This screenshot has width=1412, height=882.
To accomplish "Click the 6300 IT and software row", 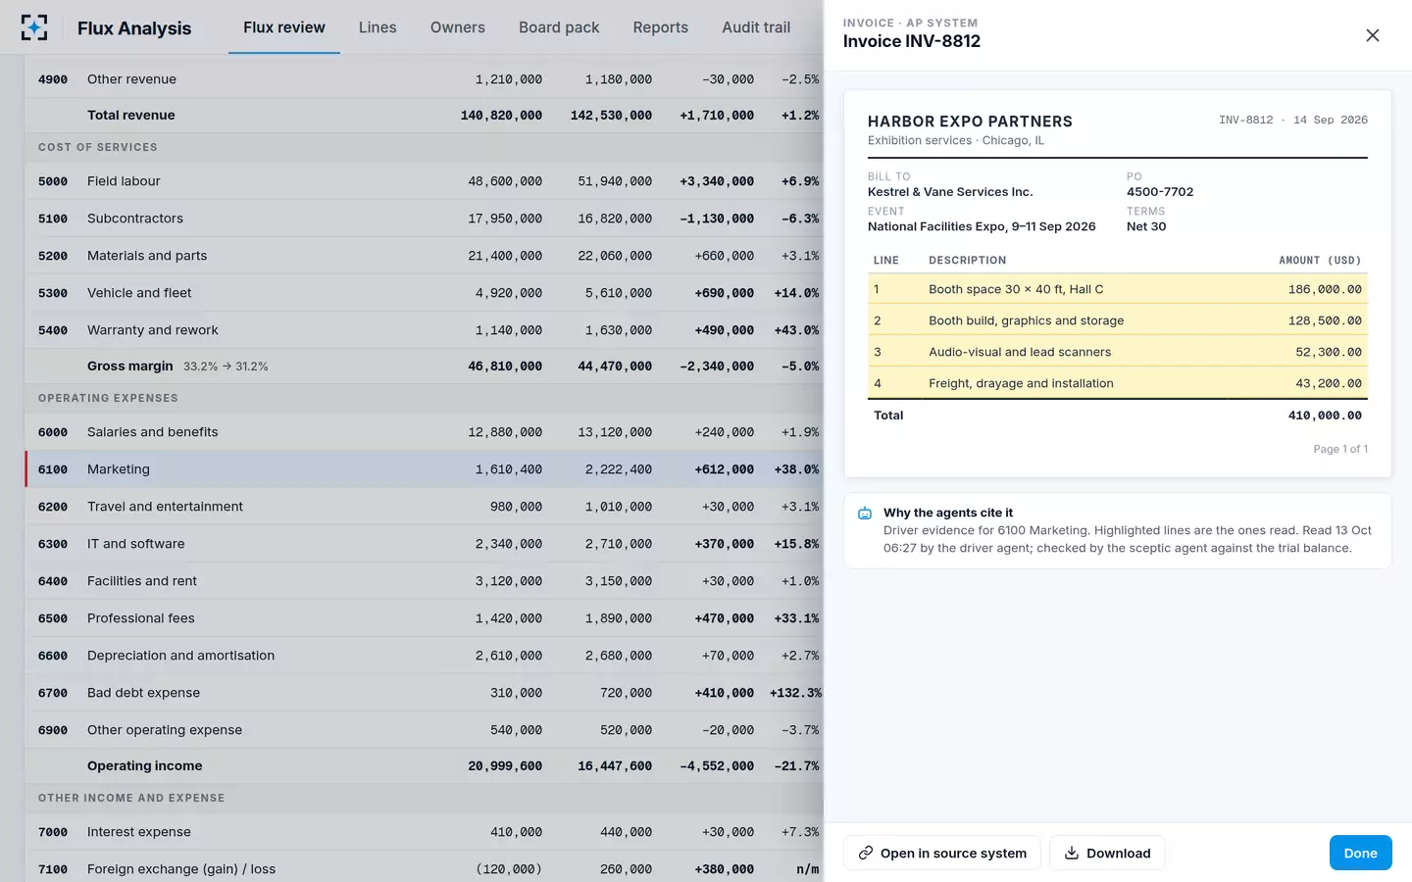I will 425,544.
